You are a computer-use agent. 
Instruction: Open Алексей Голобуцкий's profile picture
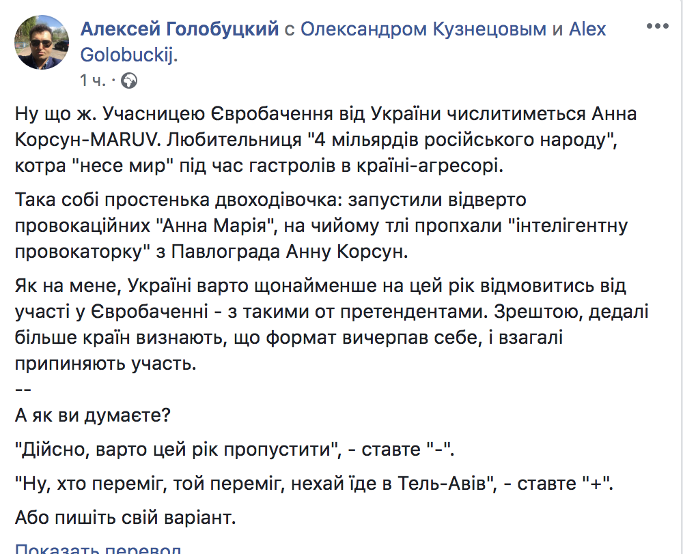[x=42, y=42]
